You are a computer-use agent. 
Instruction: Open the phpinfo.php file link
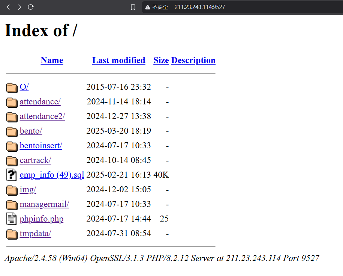42,219
